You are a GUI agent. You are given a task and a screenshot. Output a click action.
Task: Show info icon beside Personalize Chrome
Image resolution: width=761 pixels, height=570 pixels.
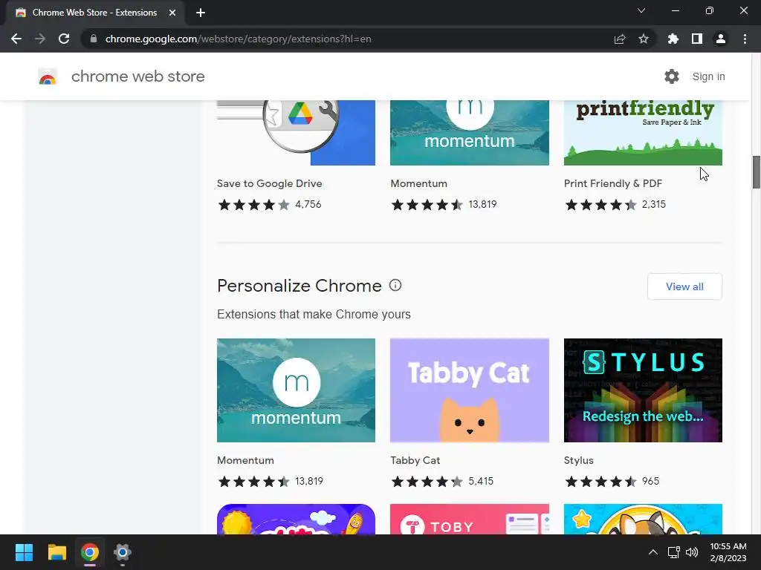(395, 285)
